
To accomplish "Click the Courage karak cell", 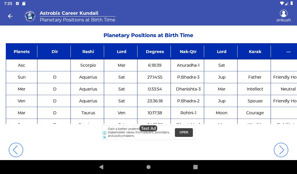I will (x=255, y=113).
